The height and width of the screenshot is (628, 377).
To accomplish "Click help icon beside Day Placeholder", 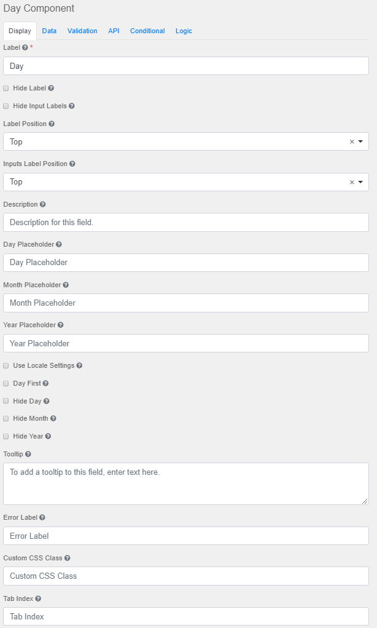I will coord(59,244).
